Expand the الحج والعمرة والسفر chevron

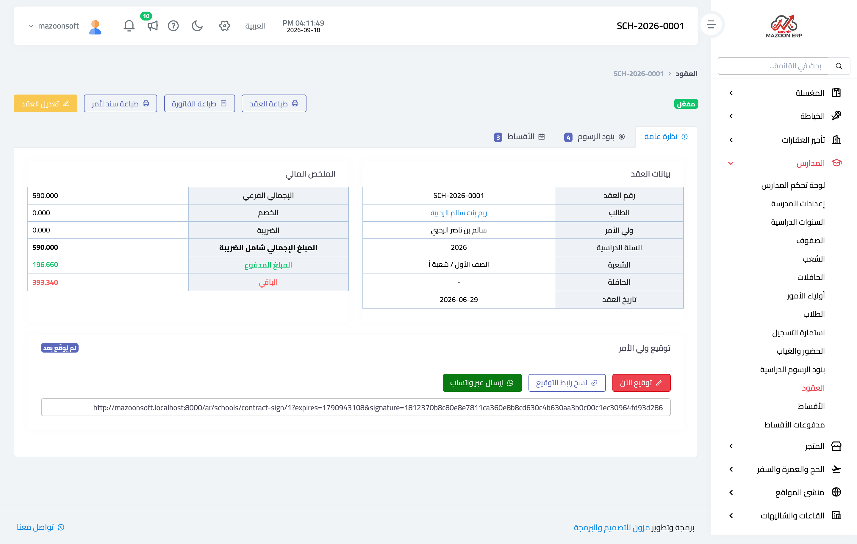(x=731, y=469)
